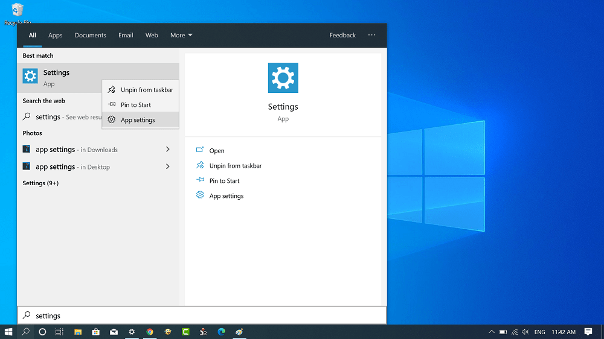
Task: Select the All search filter tab
Action: (33, 35)
